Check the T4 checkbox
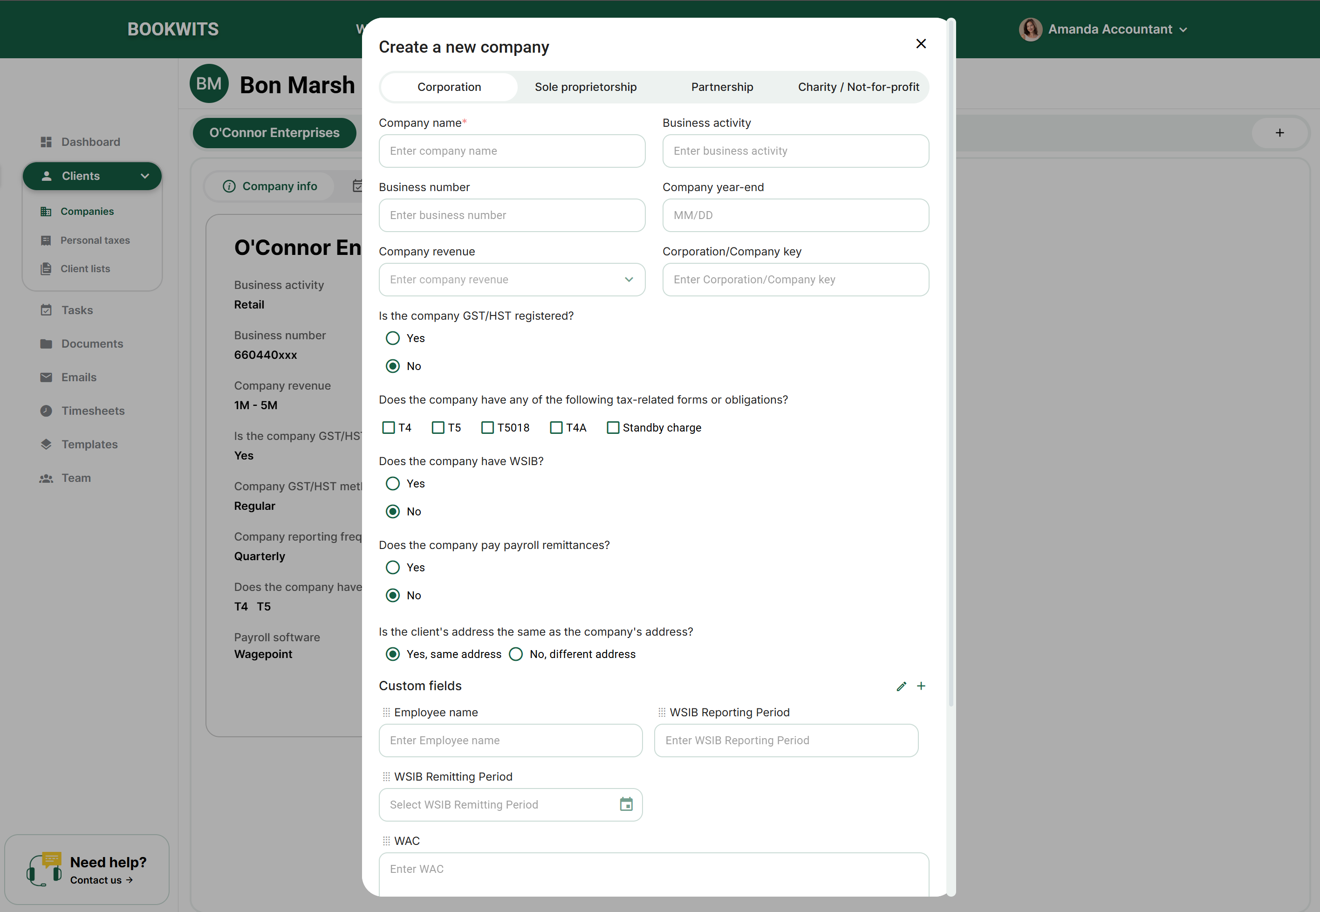Viewport: 1320px width, 912px height. (389, 427)
